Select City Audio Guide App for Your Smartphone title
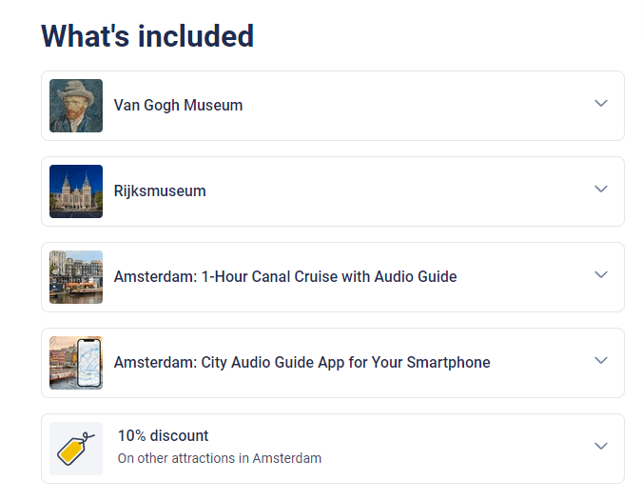The width and height of the screenshot is (642, 501). pyautogui.click(x=302, y=363)
